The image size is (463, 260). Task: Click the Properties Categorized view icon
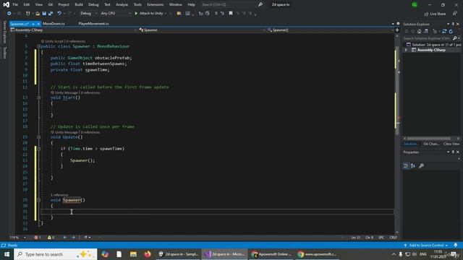(x=407, y=166)
